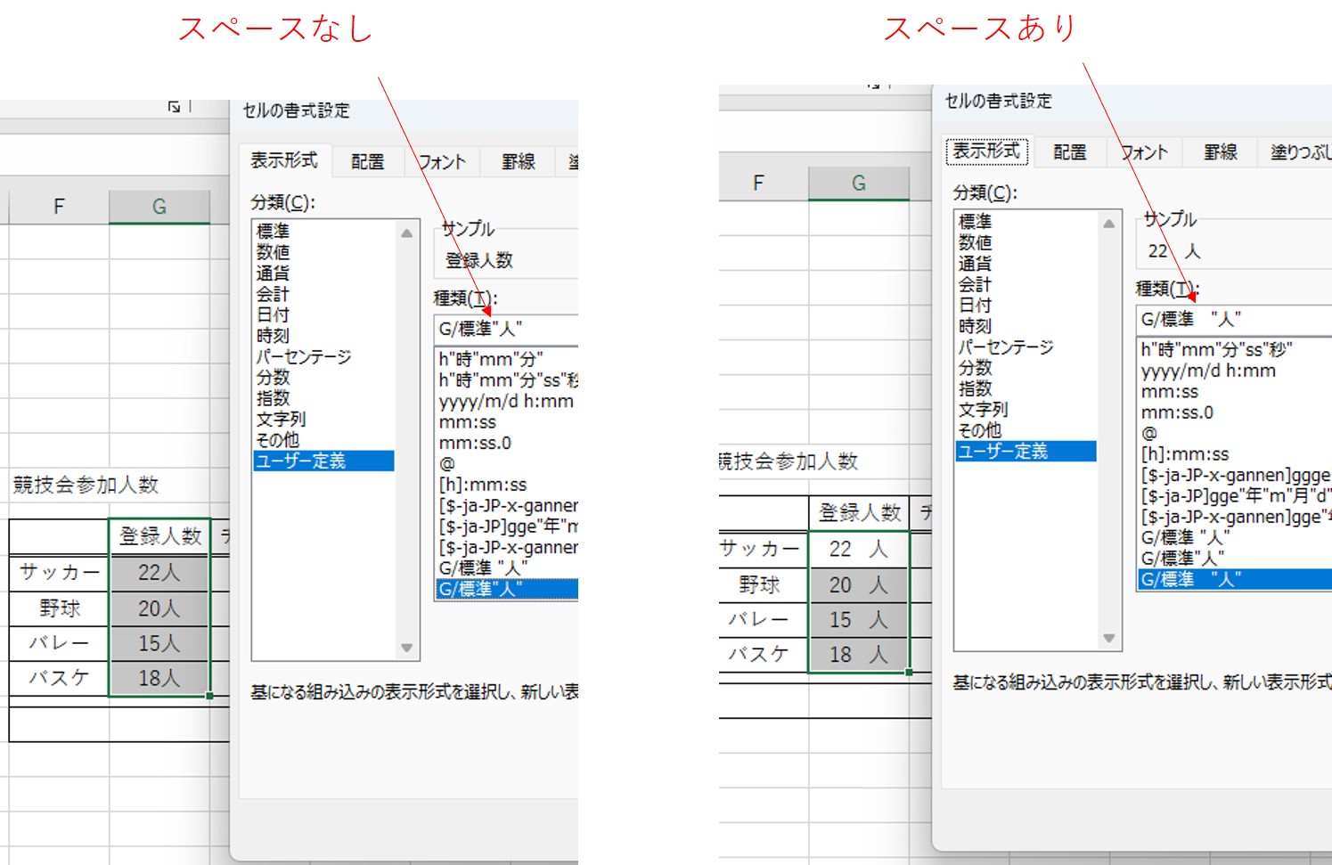Screen dimensions: 1332x865
Task: Choose 通貨 category in スペースなし dialog
Action: point(273,273)
